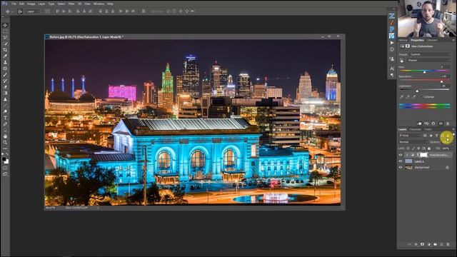
Task: Hide the Hue/Saturation layer eye
Action: coord(401,155)
